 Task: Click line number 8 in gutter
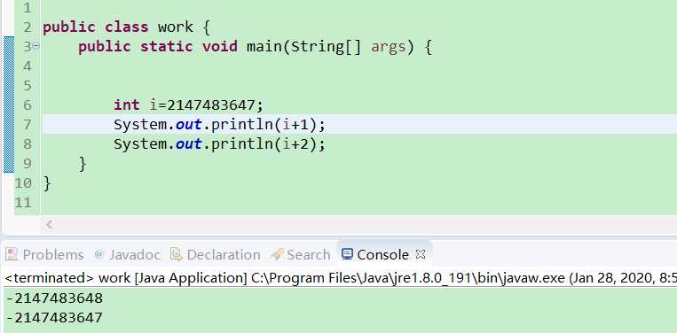pos(28,143)
